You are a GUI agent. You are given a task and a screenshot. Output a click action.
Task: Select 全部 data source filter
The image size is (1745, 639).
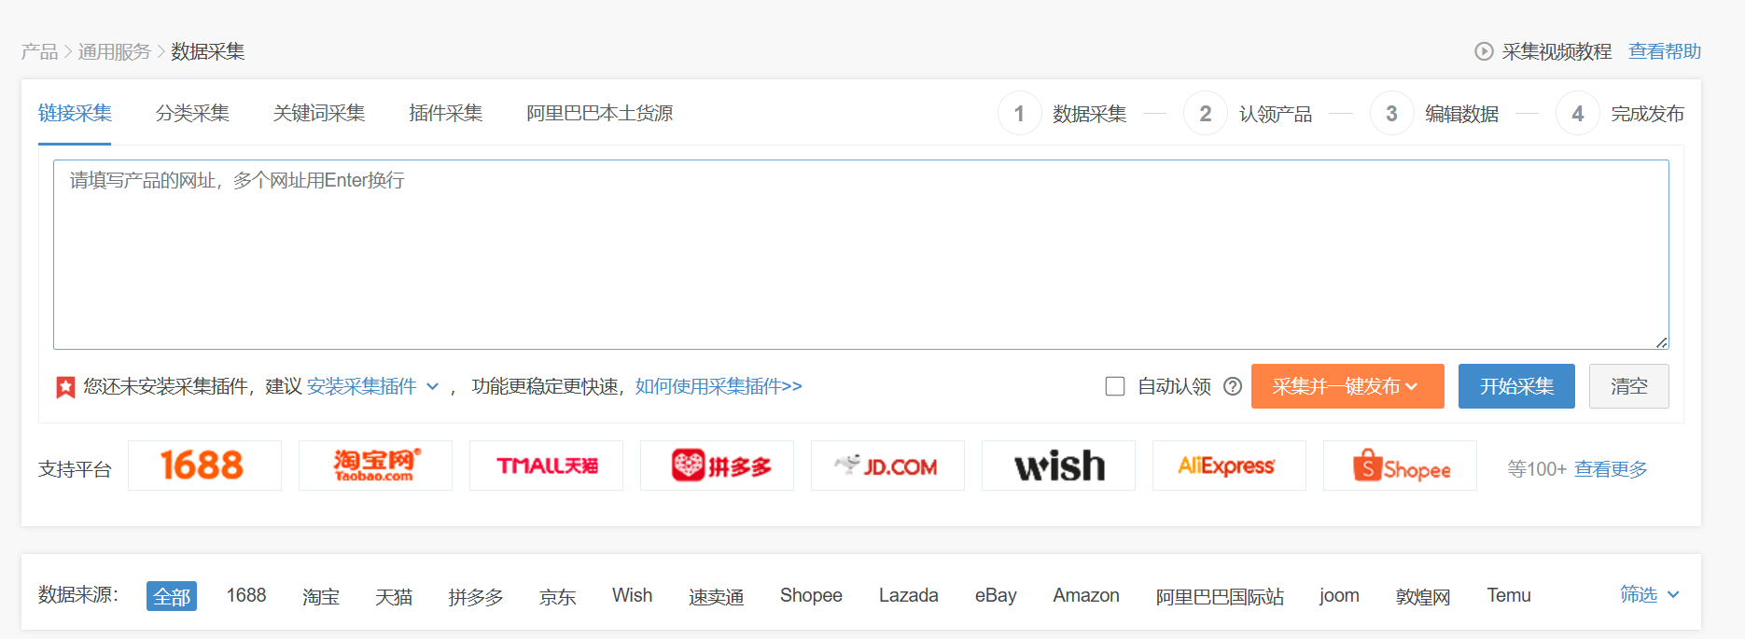pyautogui.click(x=172, y=596)
